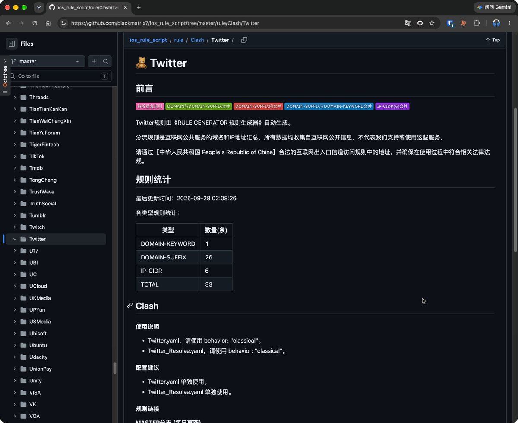The height and width of the screenshot is (423, 518).
Task: Select the TigerFintech folder row
Action: [56, 145]
